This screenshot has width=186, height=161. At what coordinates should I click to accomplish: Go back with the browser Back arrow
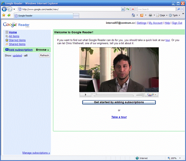(4, 9)
